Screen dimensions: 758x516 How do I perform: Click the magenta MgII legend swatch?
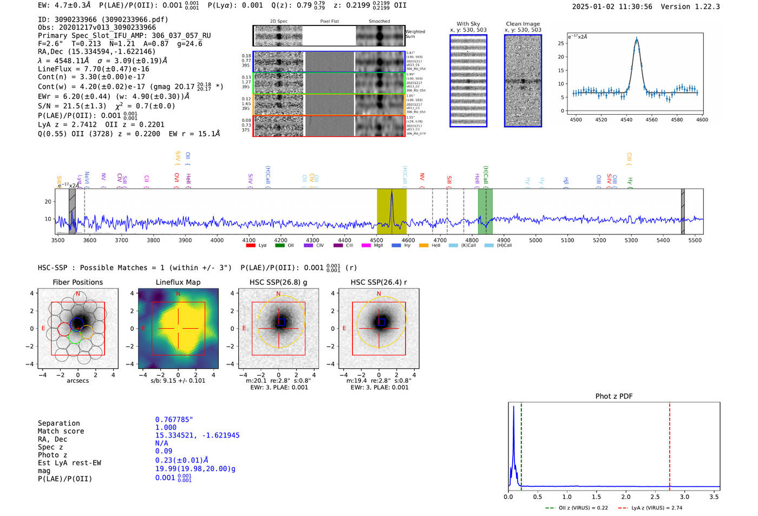[366, 246]
